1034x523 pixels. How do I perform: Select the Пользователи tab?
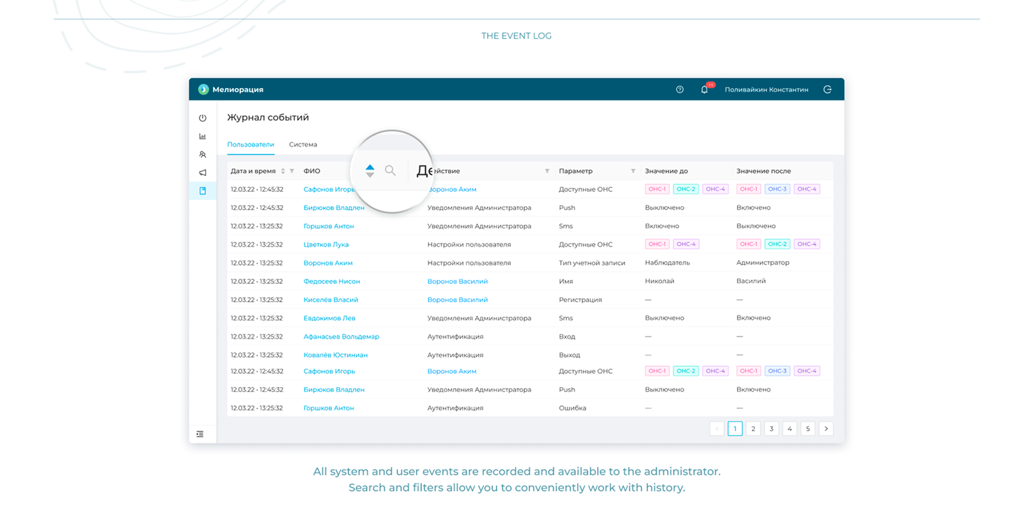[x=250, y=144]
